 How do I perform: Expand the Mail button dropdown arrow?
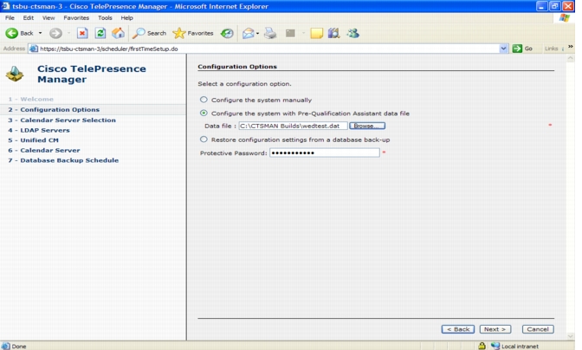click(x=257, y=34)
